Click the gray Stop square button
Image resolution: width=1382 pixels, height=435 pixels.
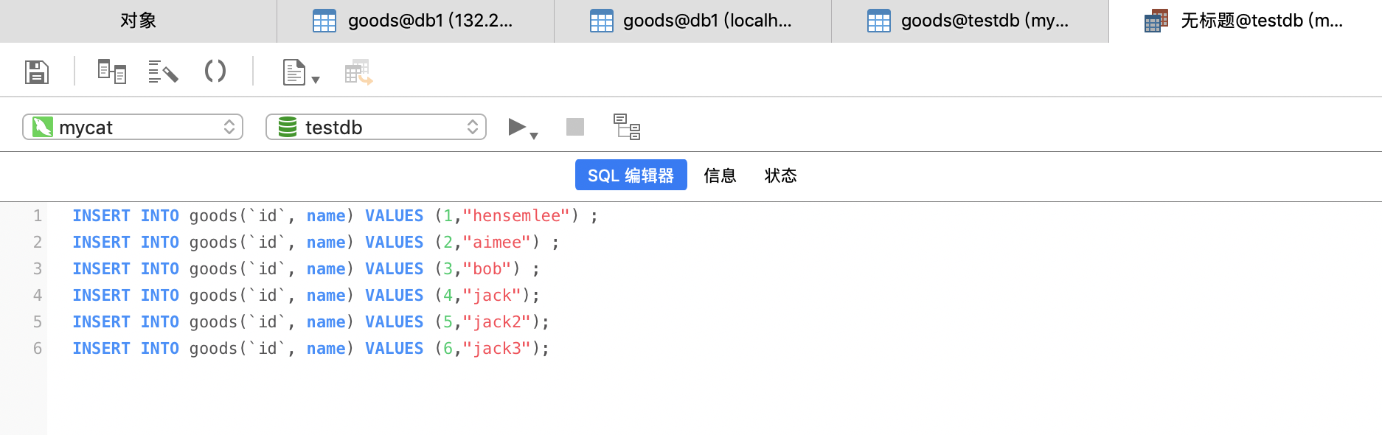click(x=575, y=127)
